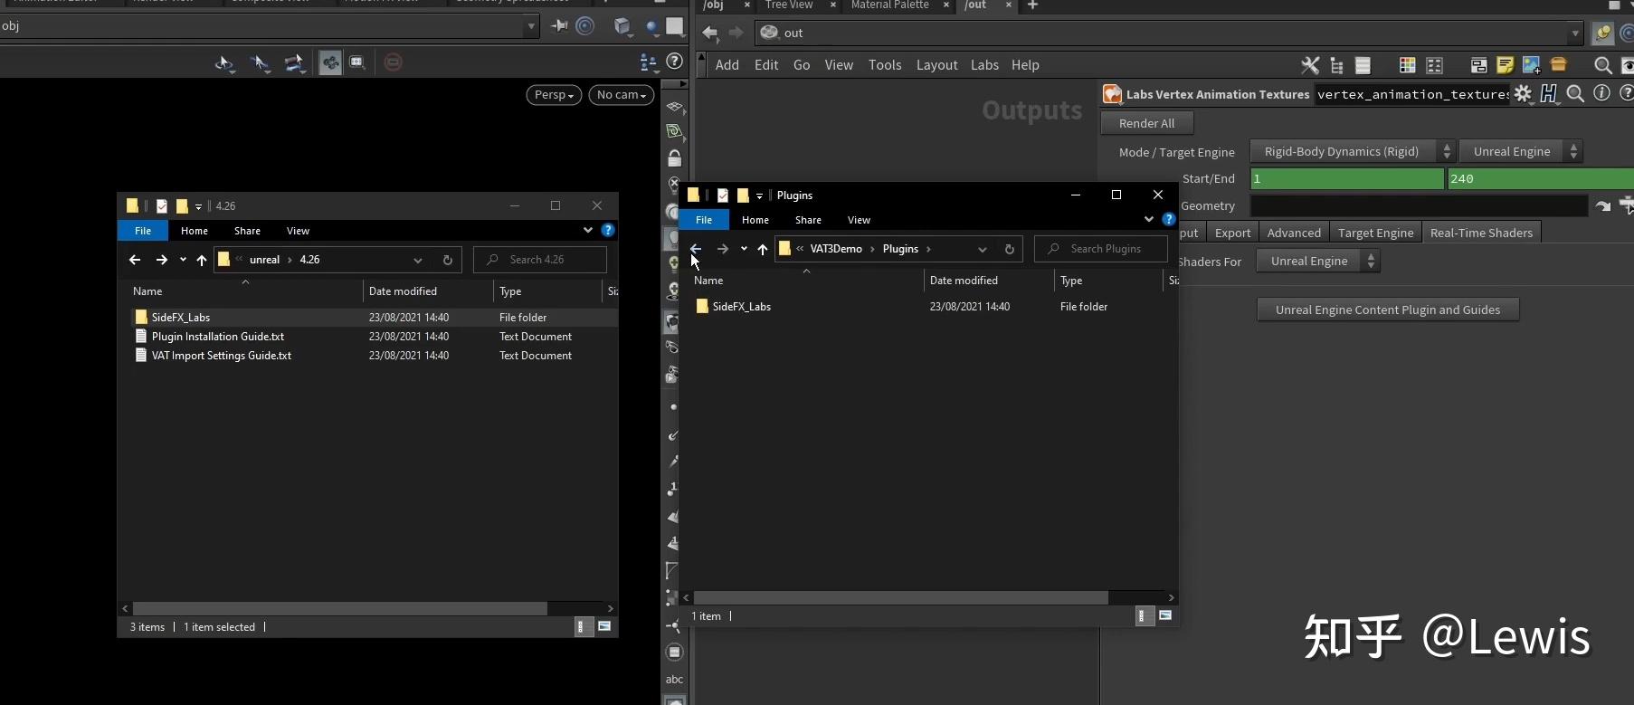
Task: Open the sticky note icon in network toolbar
Action: point(1505,65)
